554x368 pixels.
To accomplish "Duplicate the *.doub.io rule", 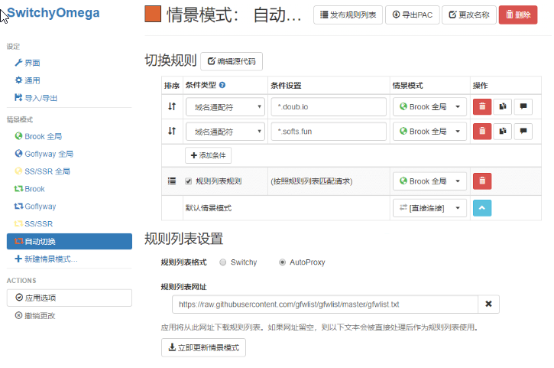I will pos(502,106).
